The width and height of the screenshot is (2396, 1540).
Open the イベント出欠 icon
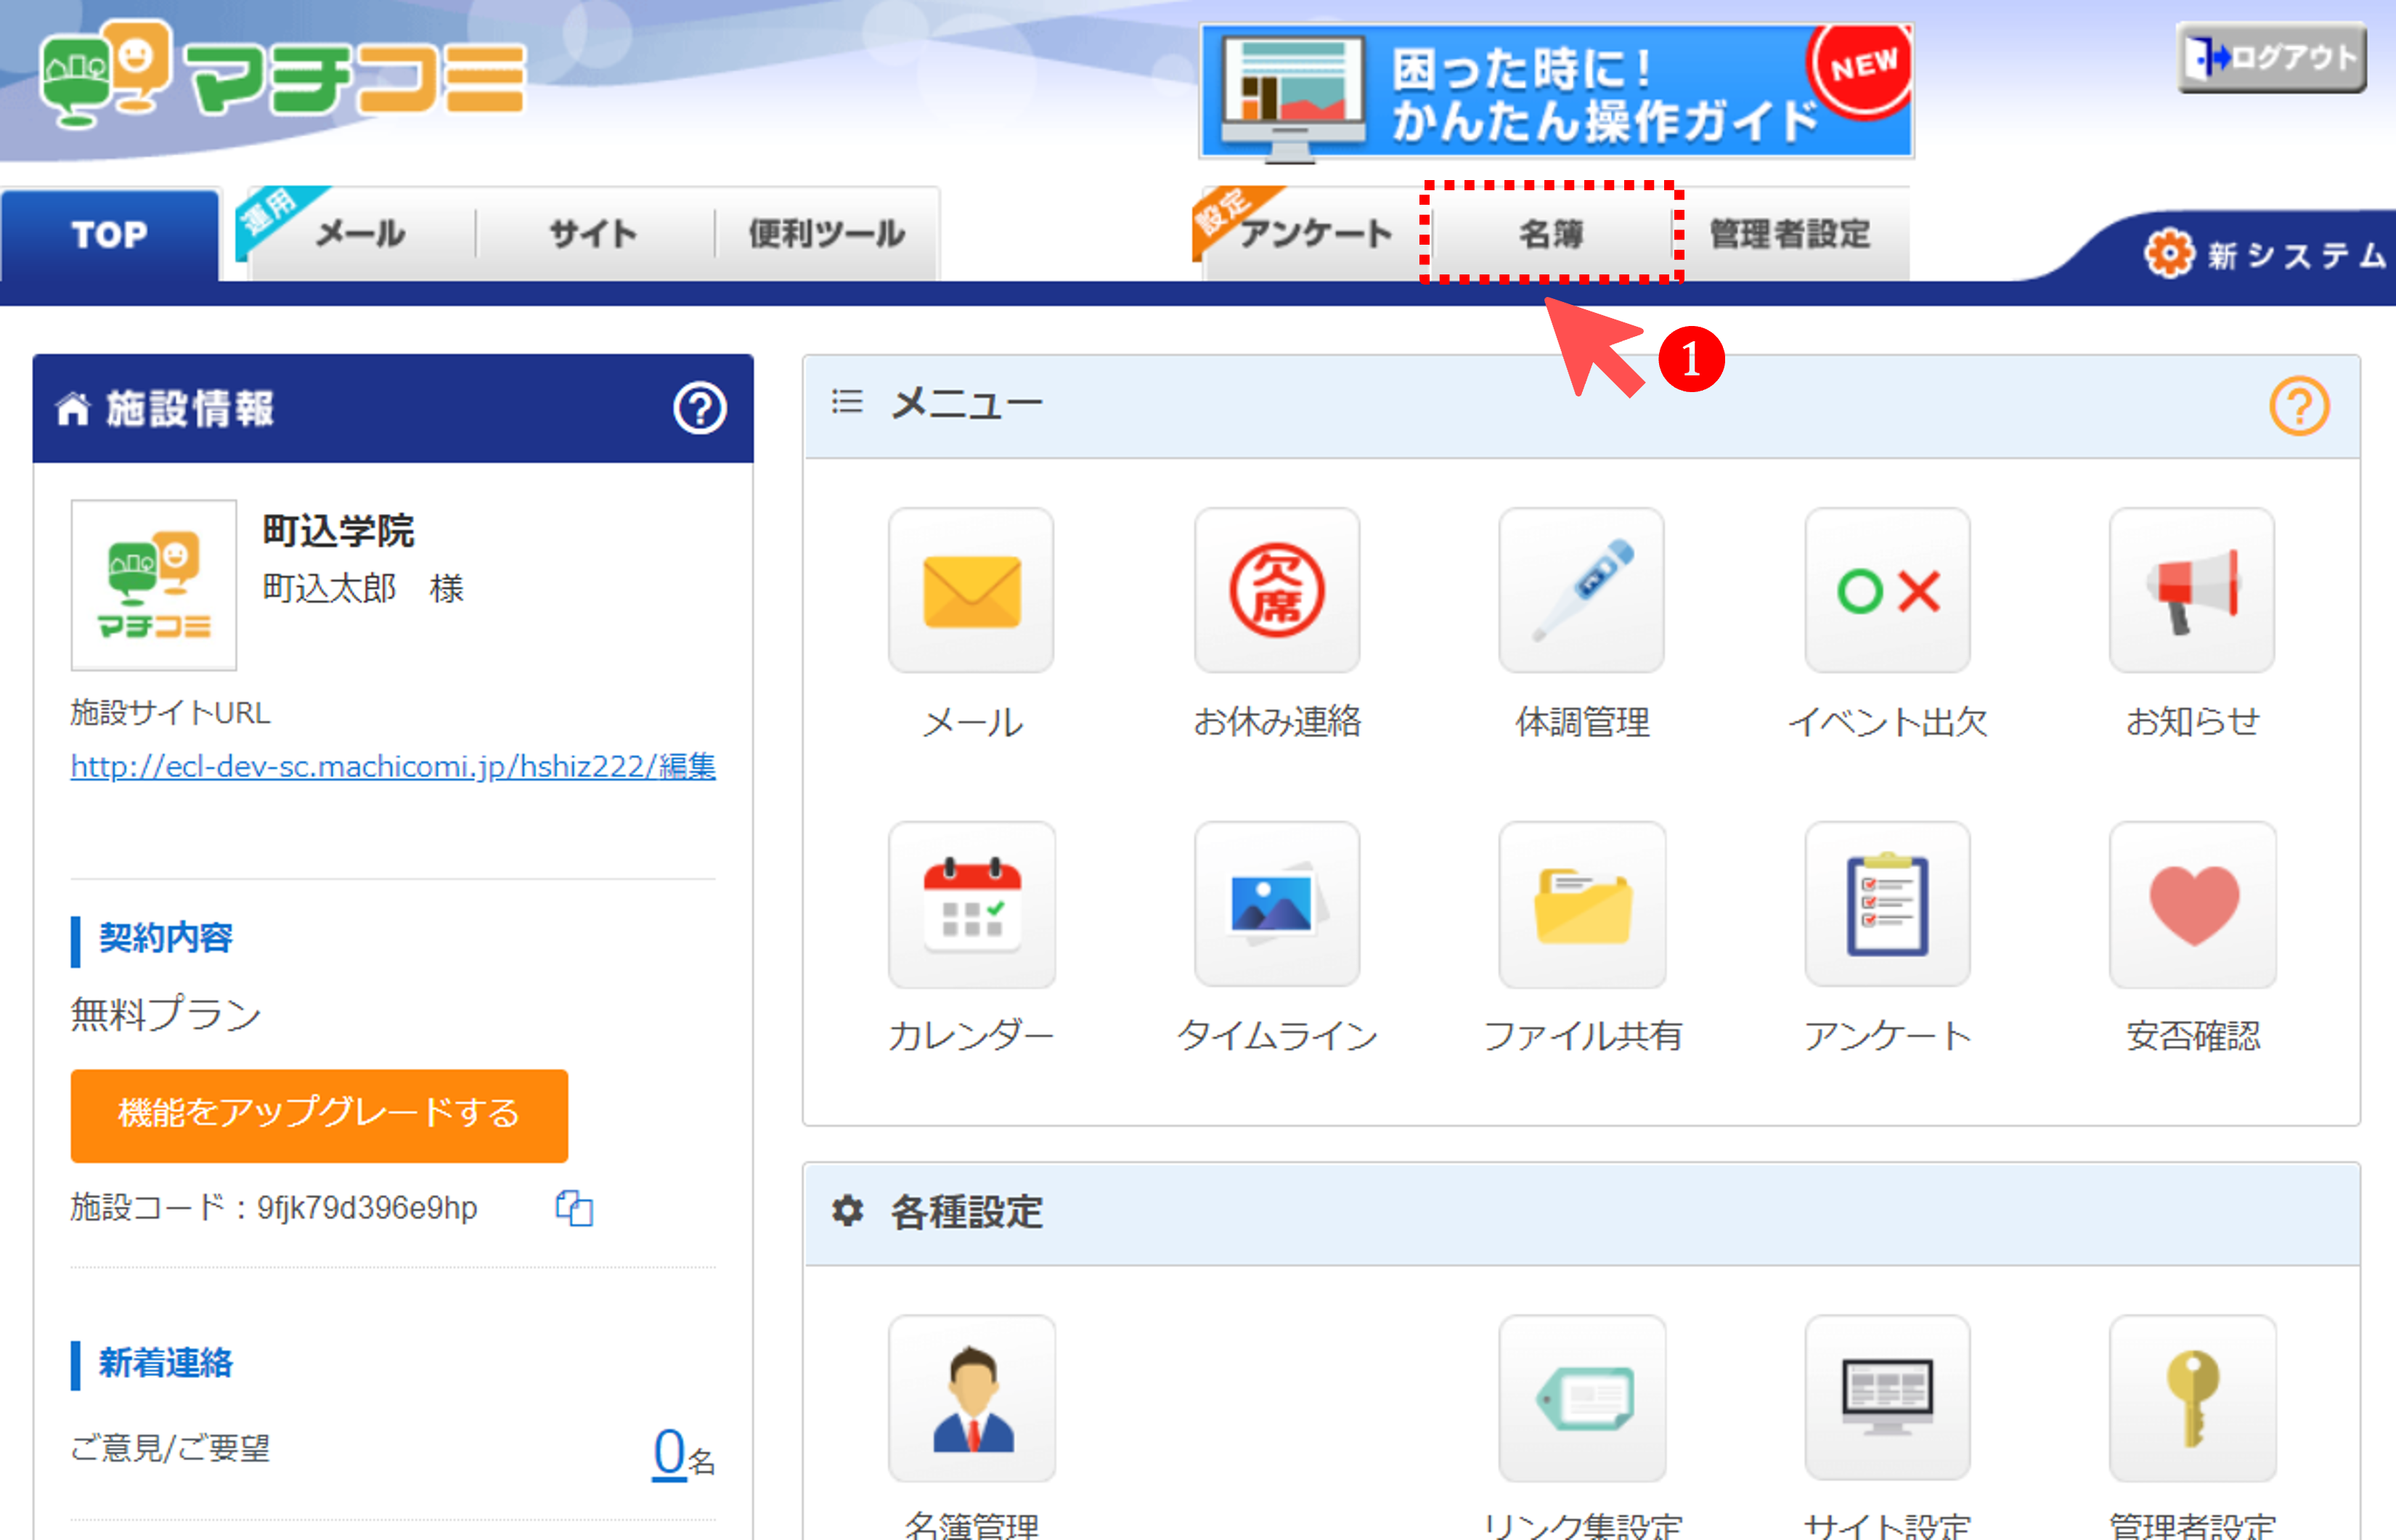tap(1888, 590)
